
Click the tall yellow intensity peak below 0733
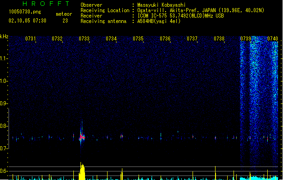point(82,171)
